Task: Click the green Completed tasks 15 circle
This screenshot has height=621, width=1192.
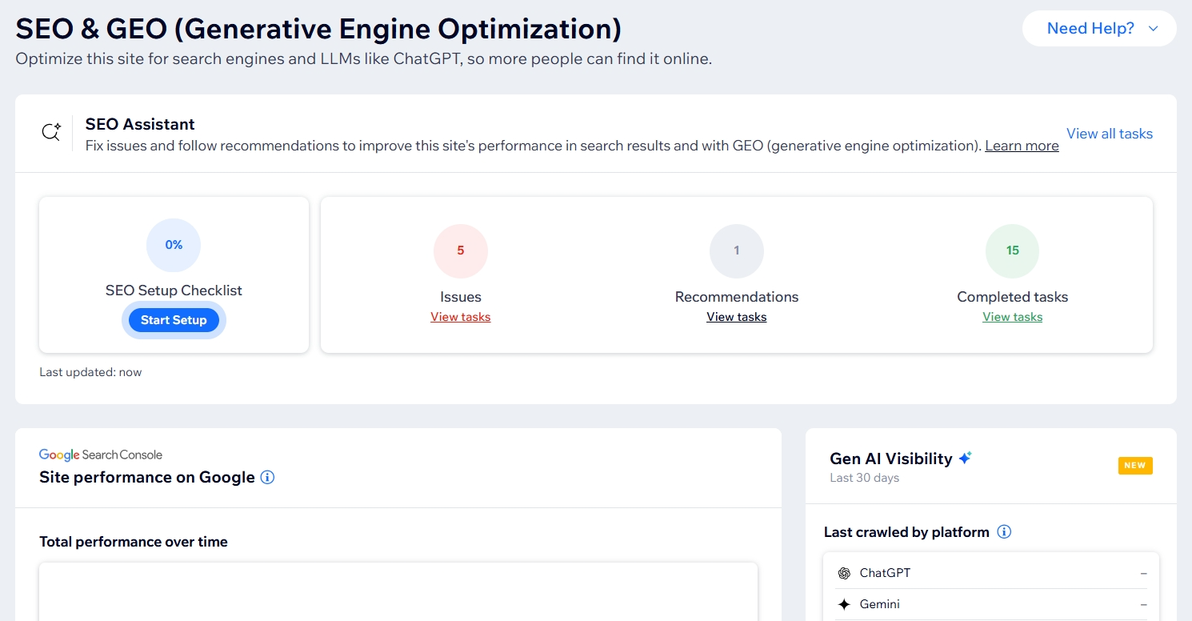Action: pyautogui.click(x=1013, y=250)
